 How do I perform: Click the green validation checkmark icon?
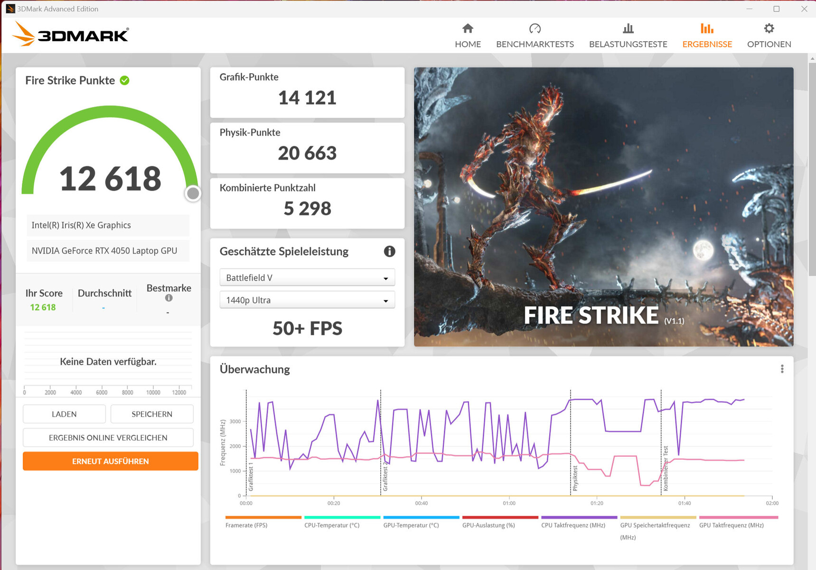click(x=125, y=81)
